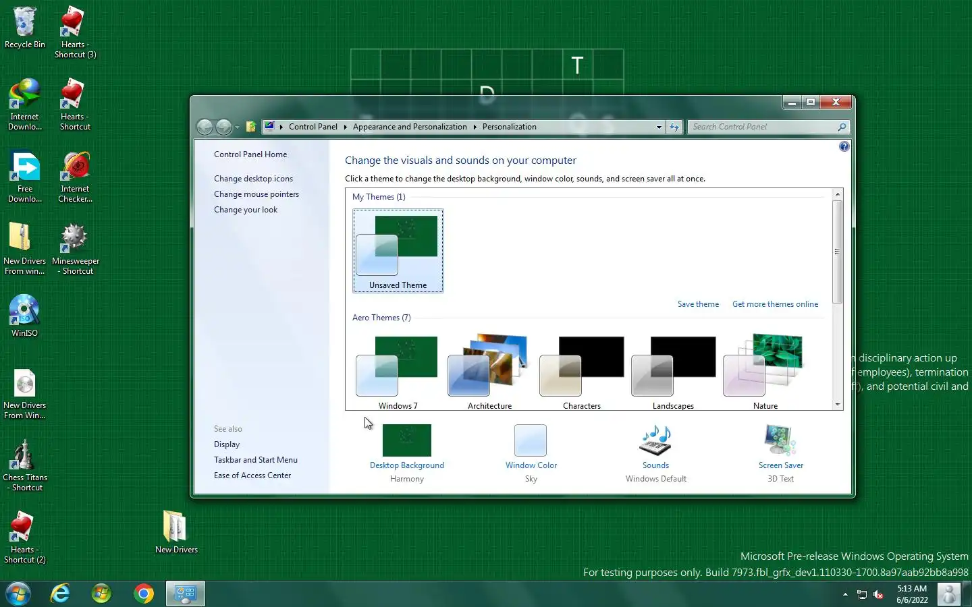Screen dimensions: 972x607
Task: Open the help question mark icon
Action: tap(844, 146)
